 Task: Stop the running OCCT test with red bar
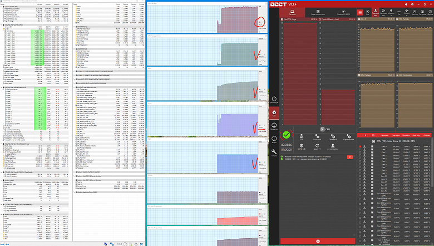coord(318,242)
